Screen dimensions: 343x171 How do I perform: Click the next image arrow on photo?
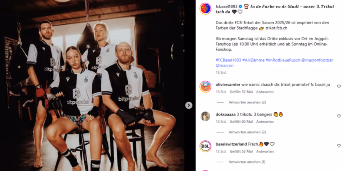coord(189,105)
